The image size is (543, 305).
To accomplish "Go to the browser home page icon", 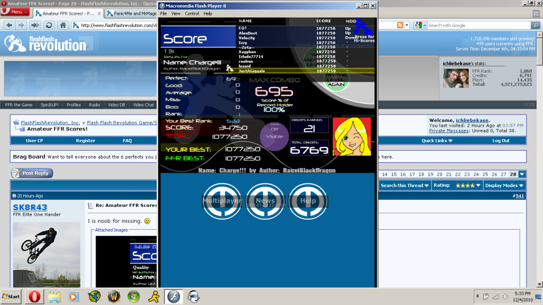I will [63, 25].
